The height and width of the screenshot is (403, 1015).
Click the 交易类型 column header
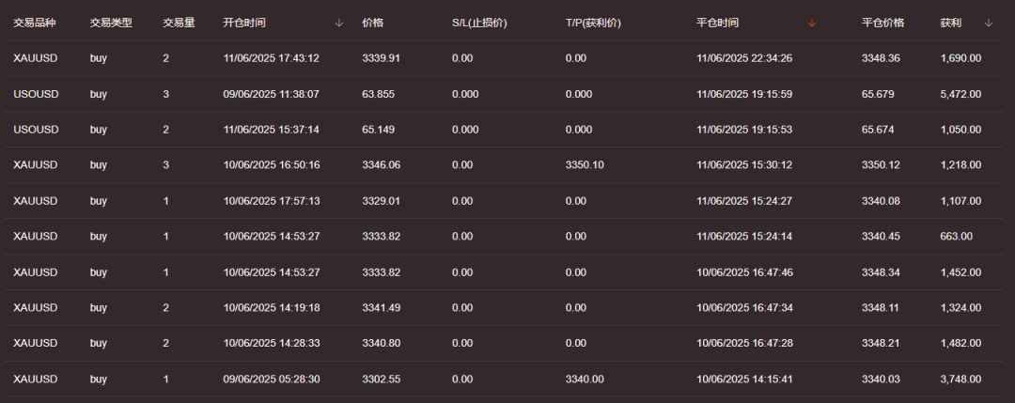[x=111, y=23]
